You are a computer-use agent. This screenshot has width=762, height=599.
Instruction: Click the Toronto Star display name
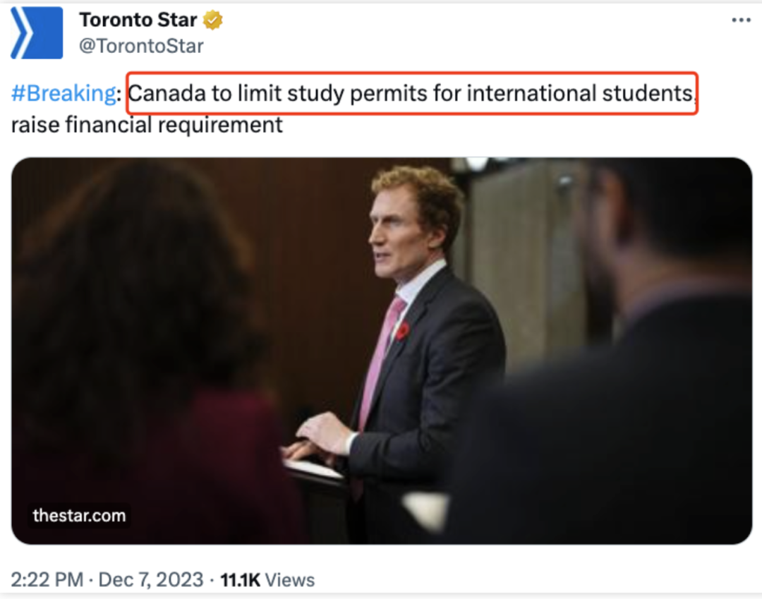pyautogui.click(x=138, y=20)
